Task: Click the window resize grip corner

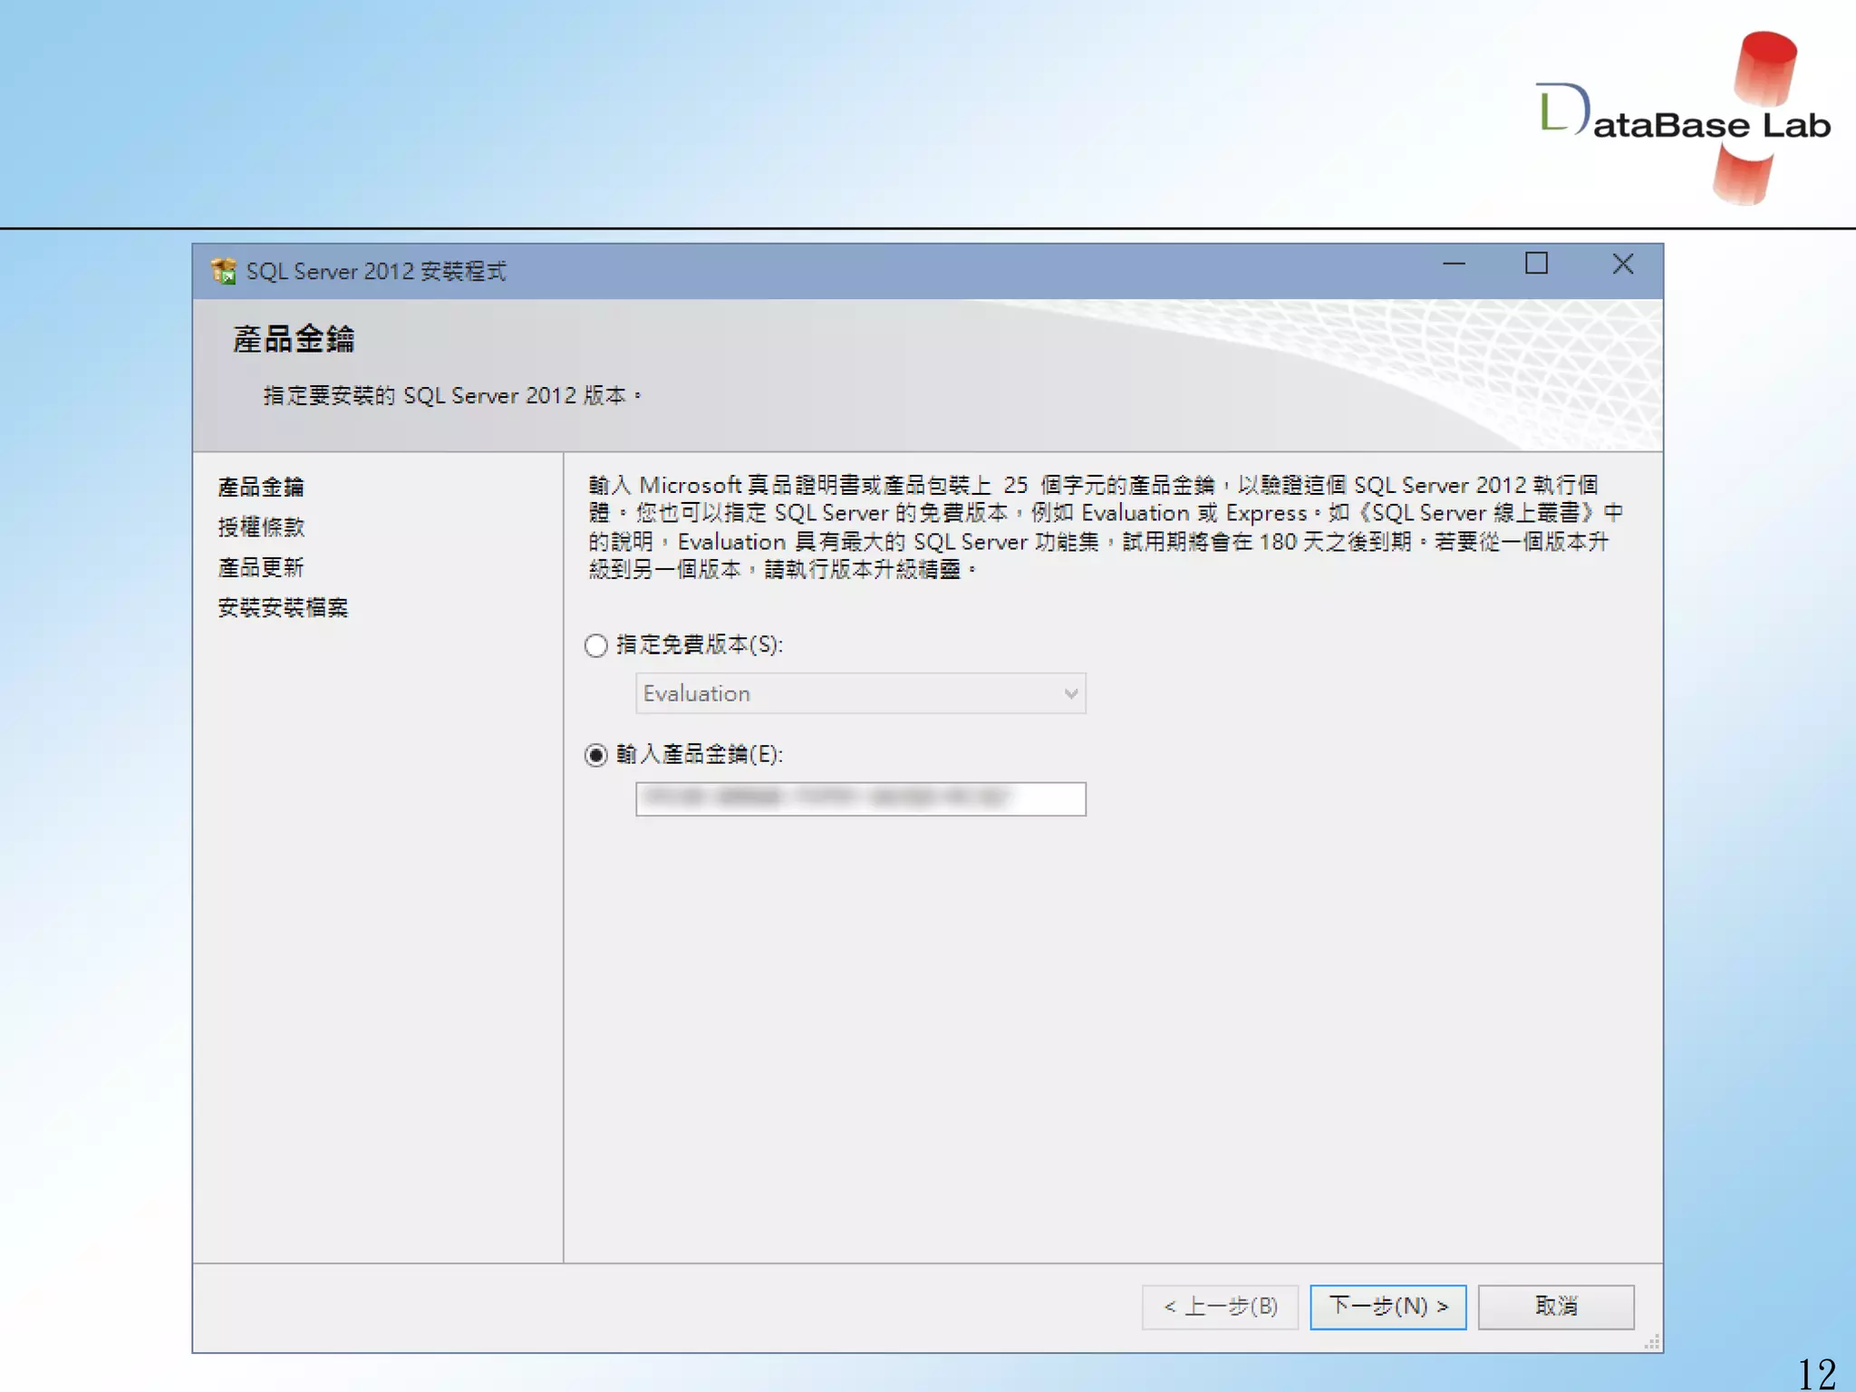Action: pos(1652,1342)
